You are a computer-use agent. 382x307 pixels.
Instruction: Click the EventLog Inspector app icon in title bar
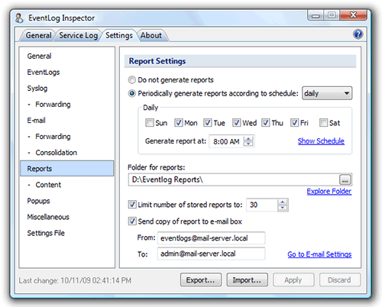click(20, 18)
